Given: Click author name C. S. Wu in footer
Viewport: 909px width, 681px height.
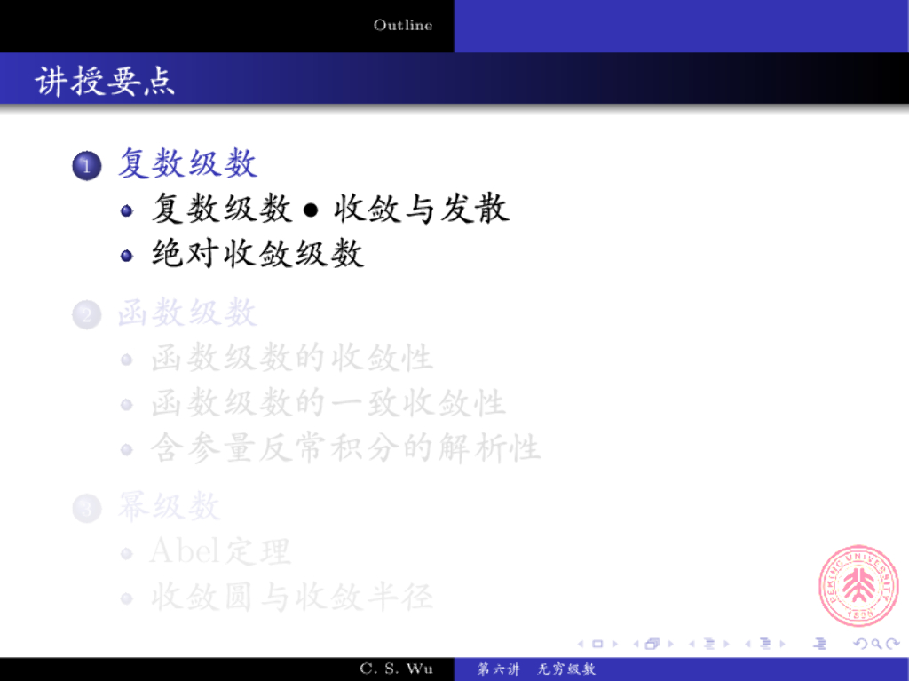Looking at the screenshot, I should (397, 669).
